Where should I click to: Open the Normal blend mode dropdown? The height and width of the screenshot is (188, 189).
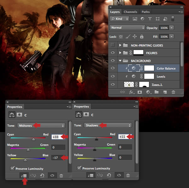click(127, 28)
